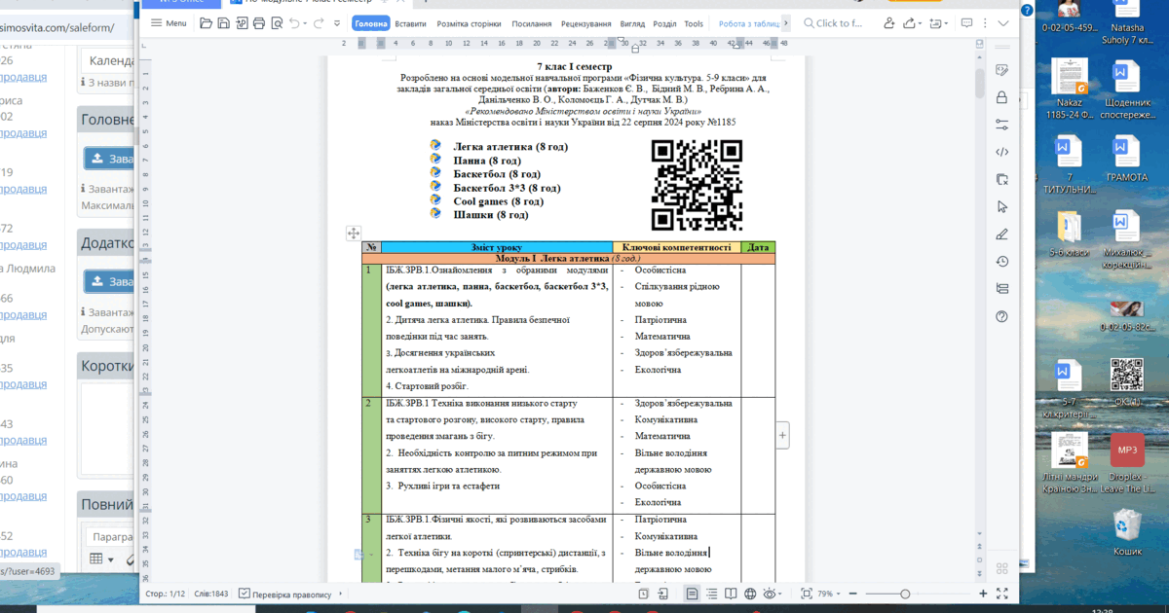Open the Вставити ribbon tab

410,23
